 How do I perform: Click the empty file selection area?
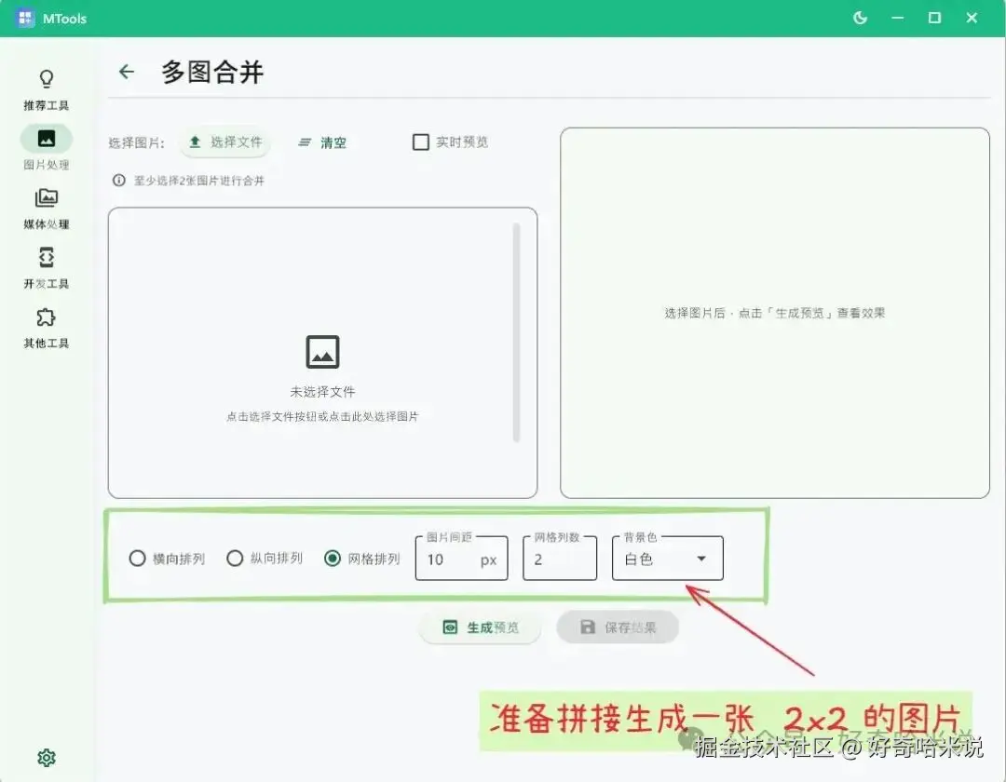tap(322, 354)
